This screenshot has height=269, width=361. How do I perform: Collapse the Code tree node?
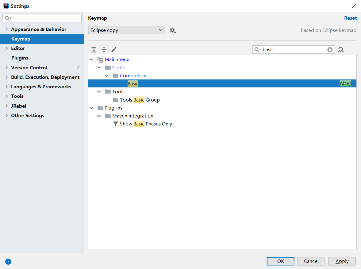click(99, 67)
